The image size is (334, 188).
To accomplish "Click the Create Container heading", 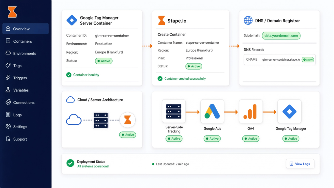I will [x=172, y=34].
